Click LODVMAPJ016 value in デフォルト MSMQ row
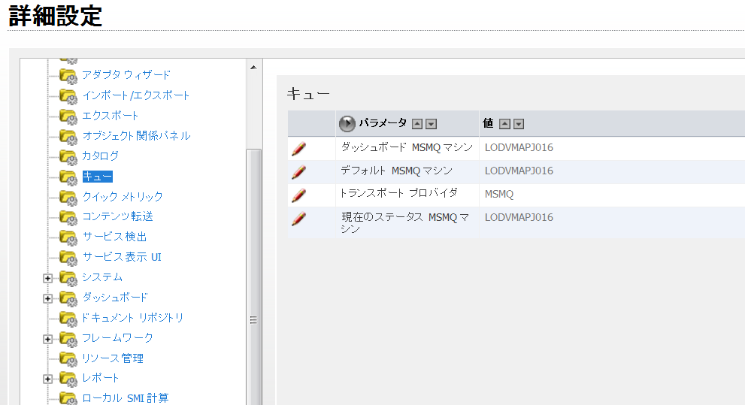 pos(519,171)
